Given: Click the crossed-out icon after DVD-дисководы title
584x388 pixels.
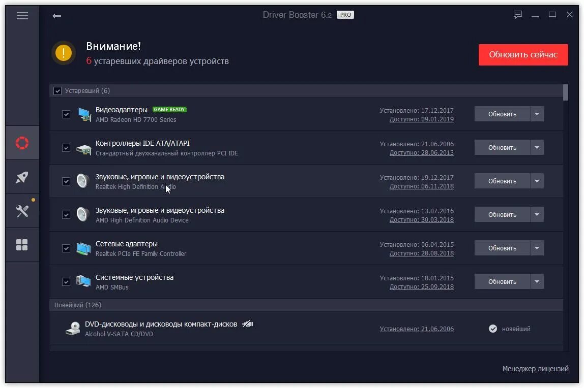Looking at the screenshot, I should (248, 324).
